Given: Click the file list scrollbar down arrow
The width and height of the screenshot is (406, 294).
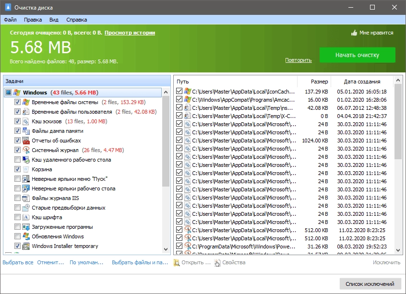Looking at the screenshot, I should point(398,250).
